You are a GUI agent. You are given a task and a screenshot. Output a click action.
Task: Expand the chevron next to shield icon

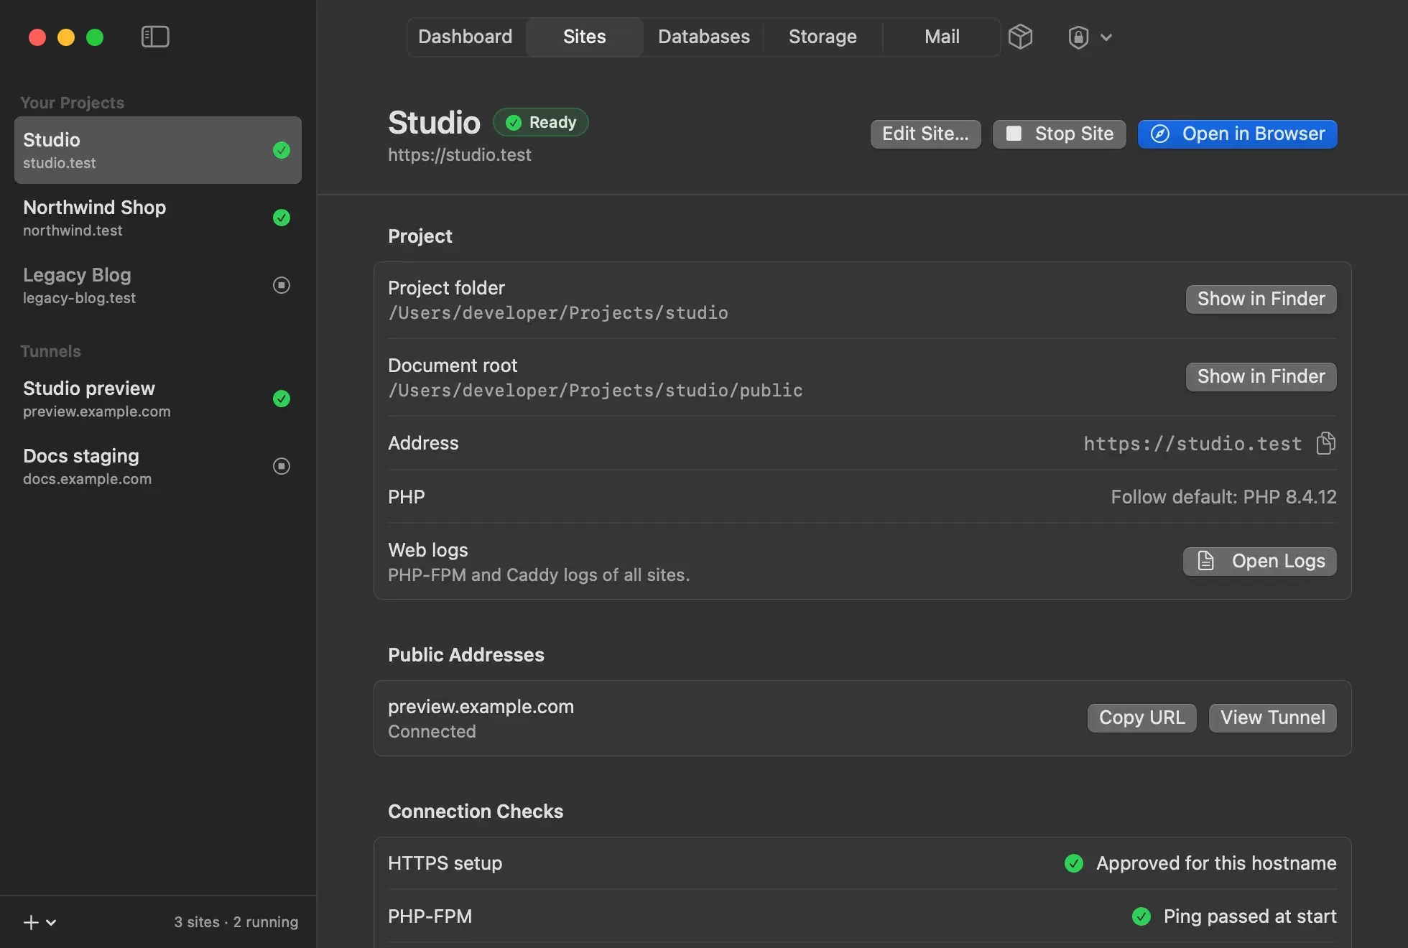pyautogui.click(x=1106, y=37)
